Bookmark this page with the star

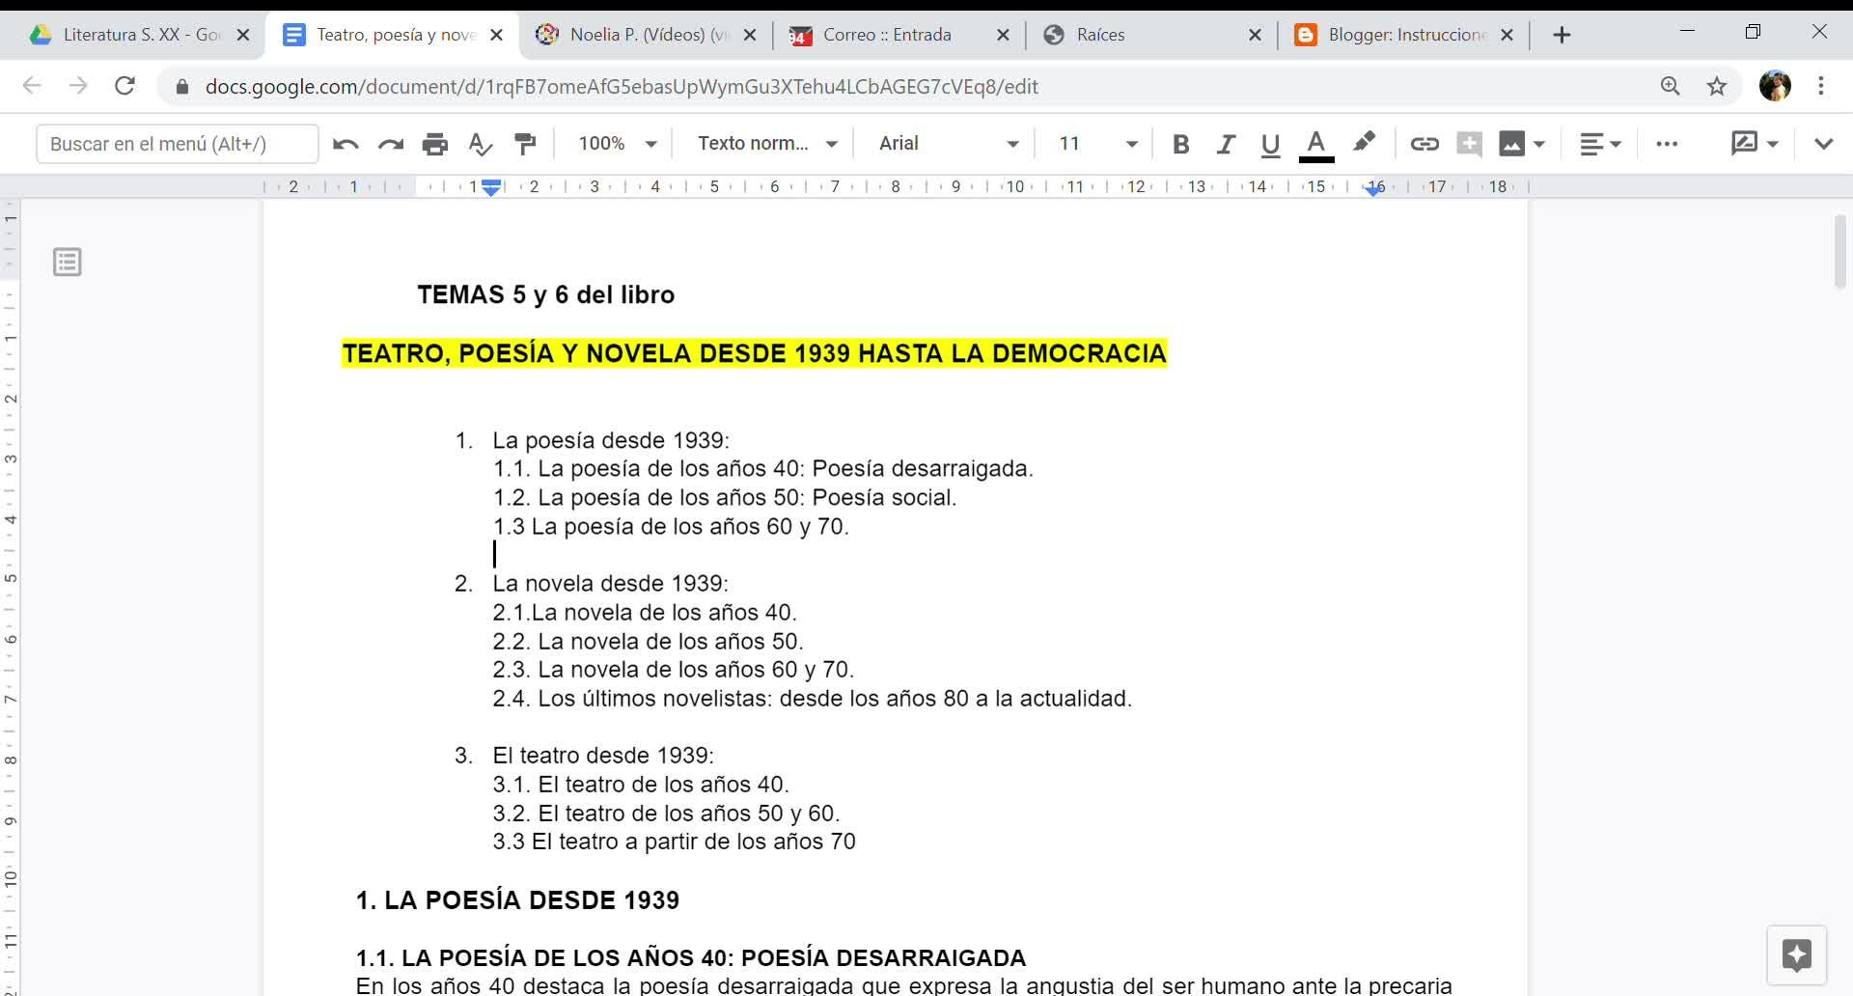[1717, 86]
